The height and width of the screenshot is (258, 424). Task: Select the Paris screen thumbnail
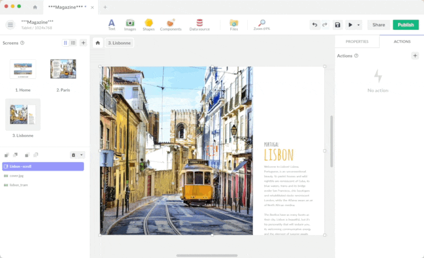pyautogui.click(x=63, y=69)
